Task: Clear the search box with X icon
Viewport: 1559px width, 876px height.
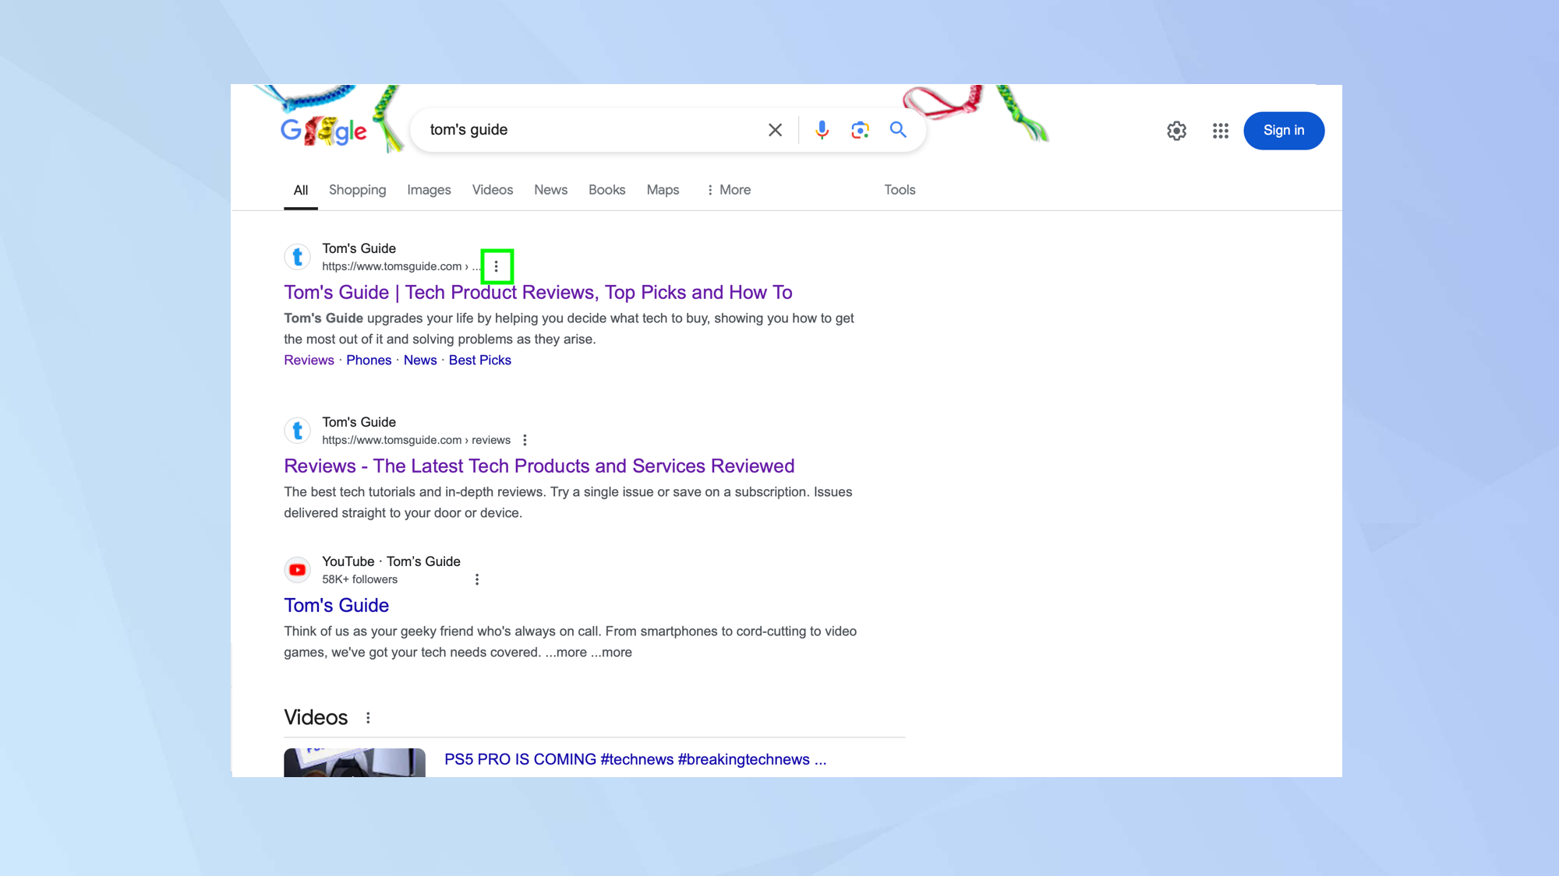Action: (775, 130)
